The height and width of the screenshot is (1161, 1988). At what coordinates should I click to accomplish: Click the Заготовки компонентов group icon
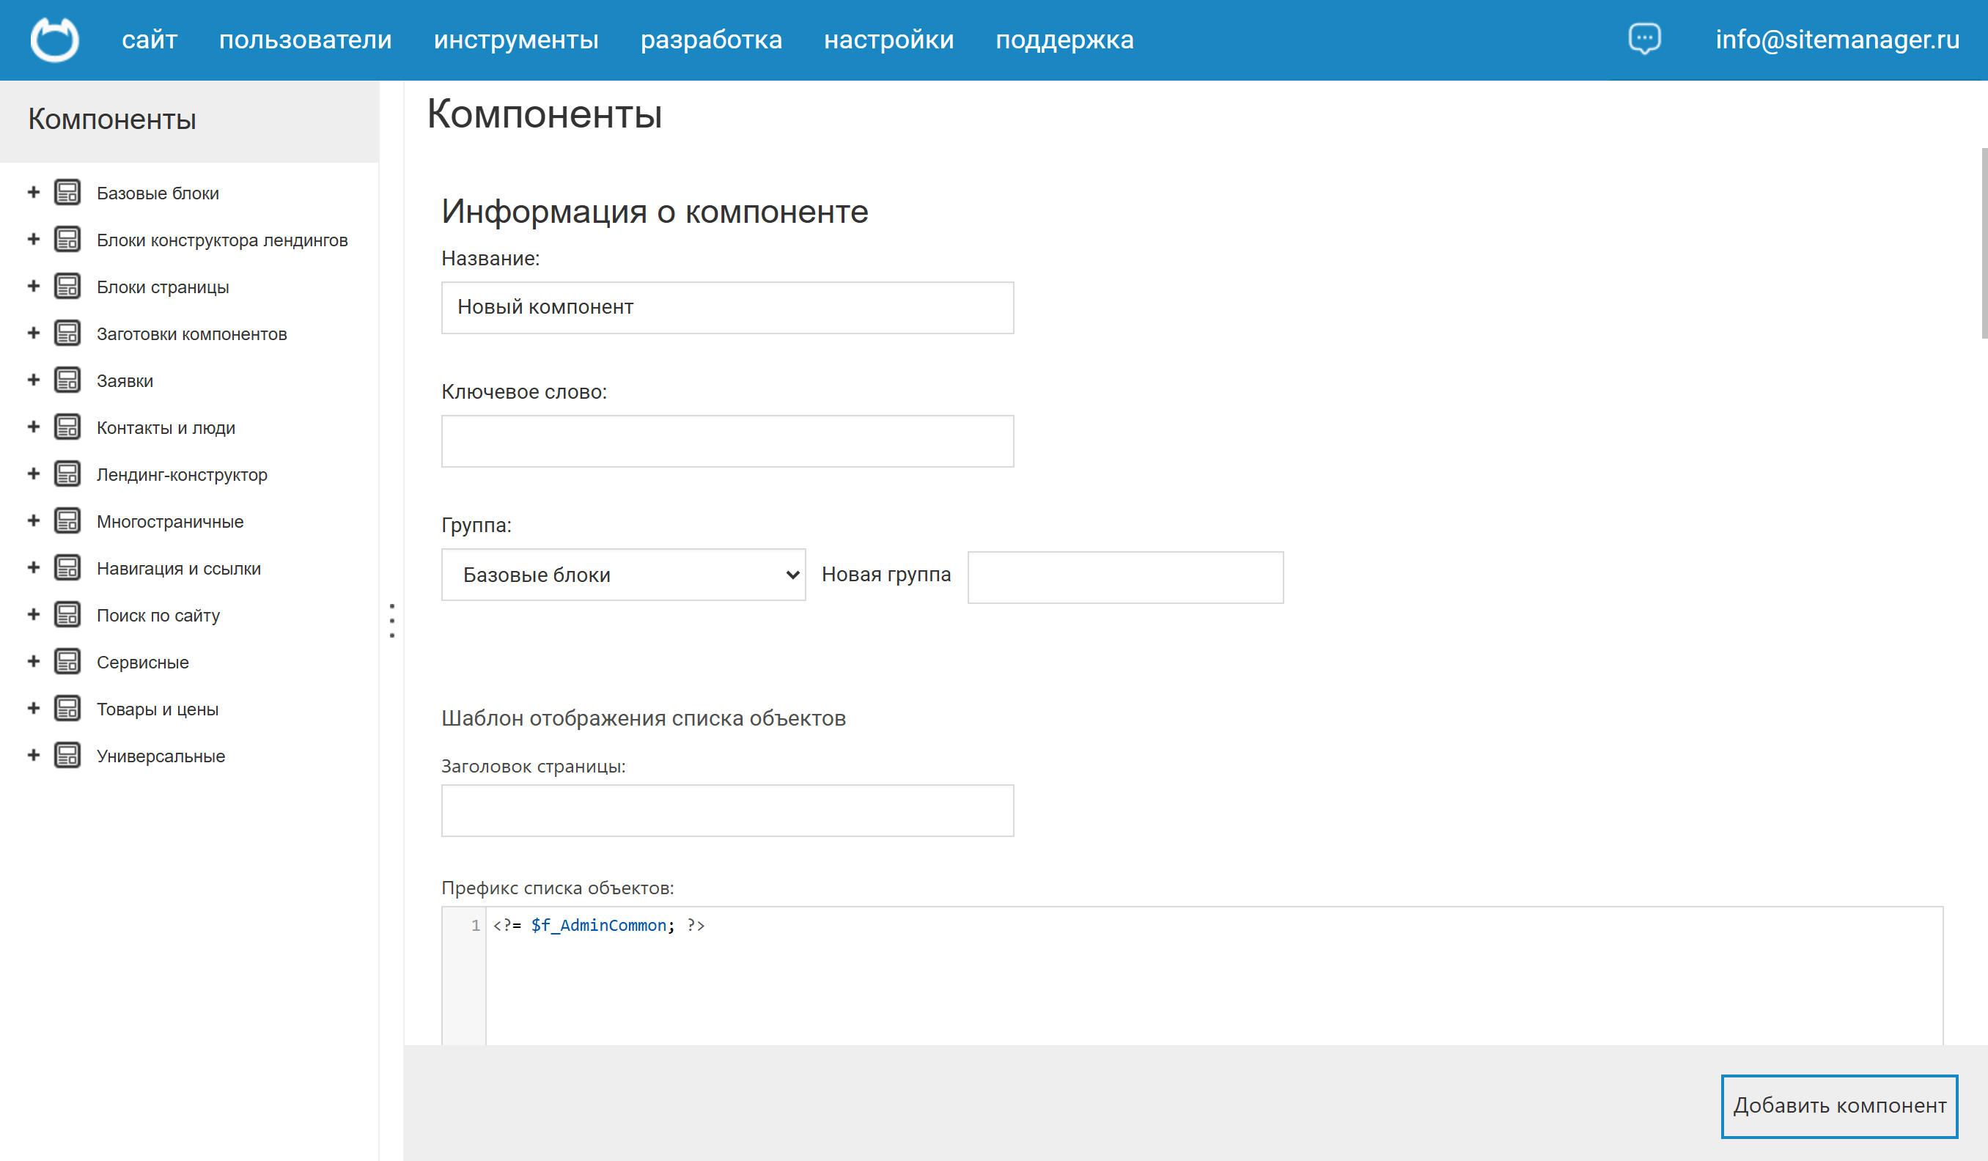click(x=67, y=333)
